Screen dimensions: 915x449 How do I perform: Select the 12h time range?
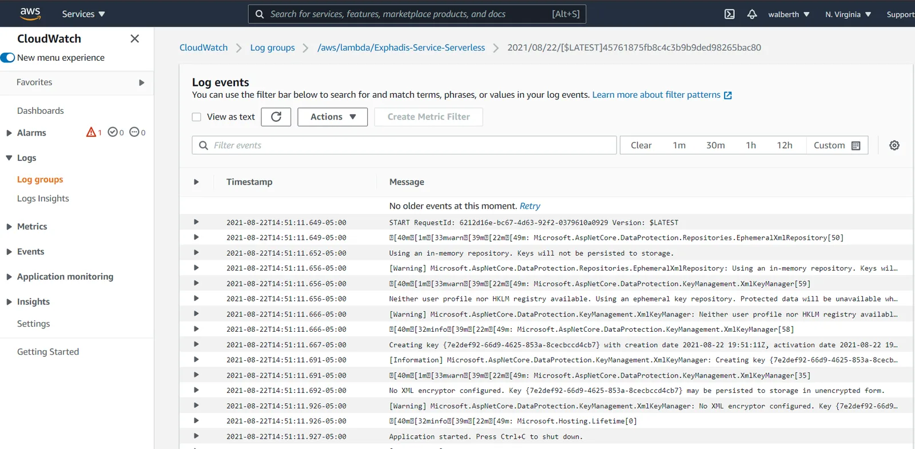tap(785, 145)
